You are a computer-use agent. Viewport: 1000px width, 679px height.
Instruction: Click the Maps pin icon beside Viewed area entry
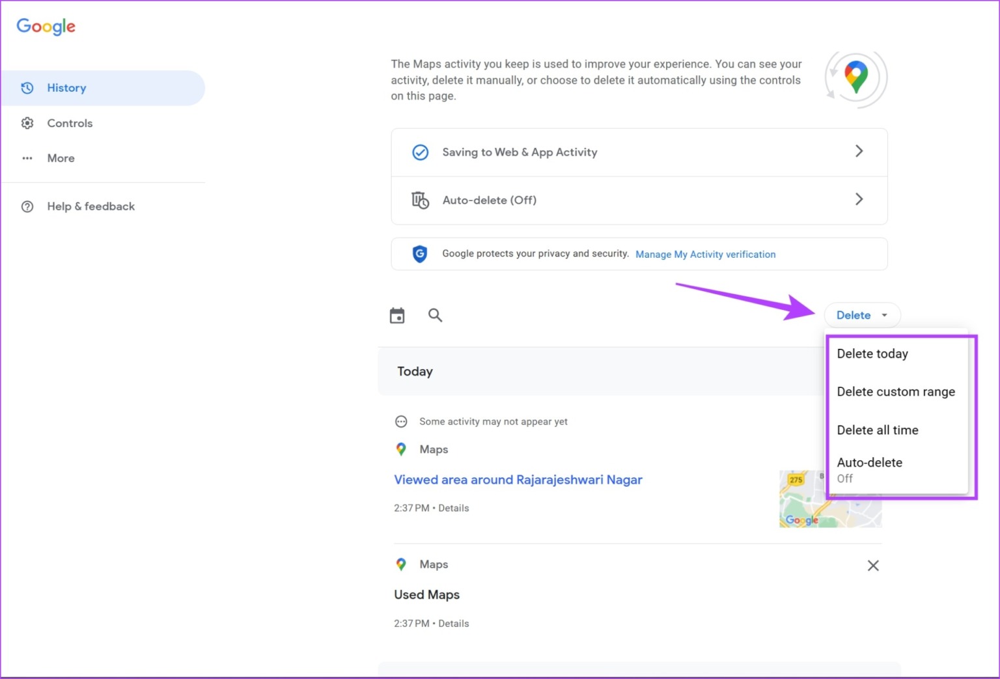401,449
